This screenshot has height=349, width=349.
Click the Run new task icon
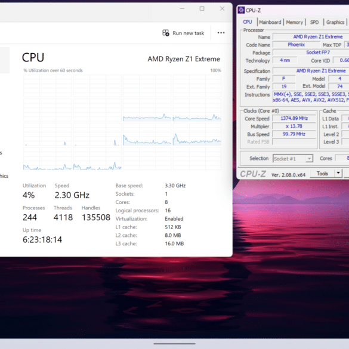(x=166, y=33)
